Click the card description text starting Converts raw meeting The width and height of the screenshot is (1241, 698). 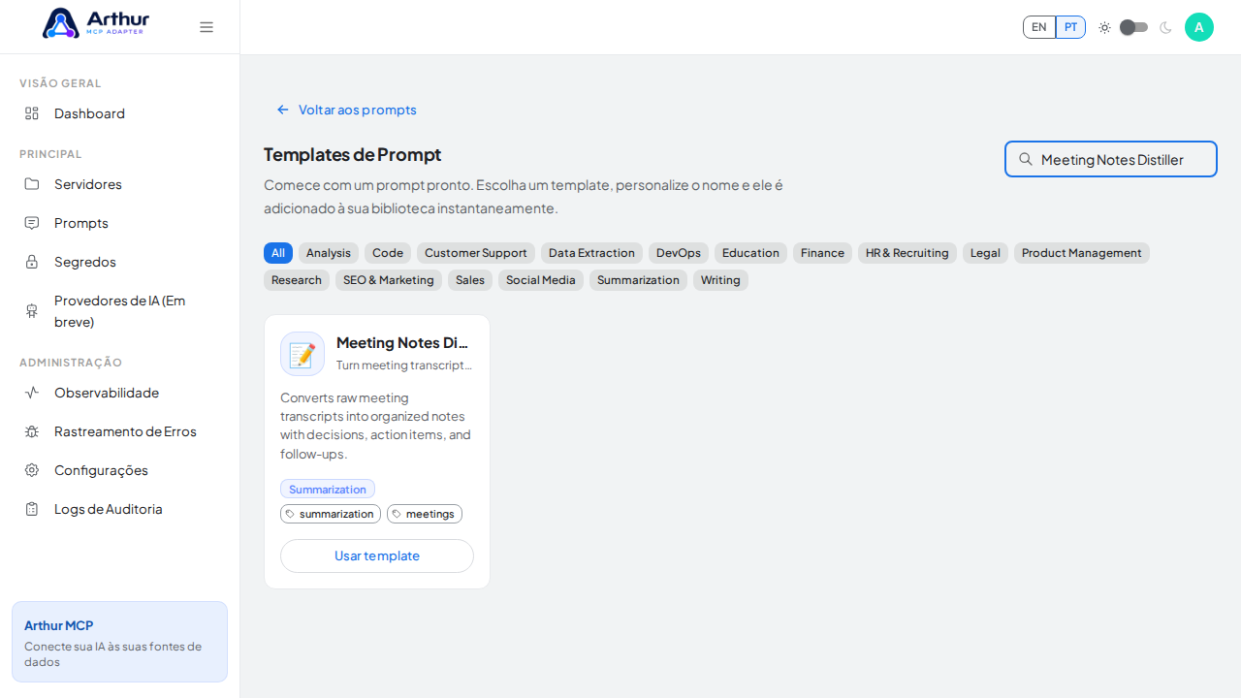376,426
